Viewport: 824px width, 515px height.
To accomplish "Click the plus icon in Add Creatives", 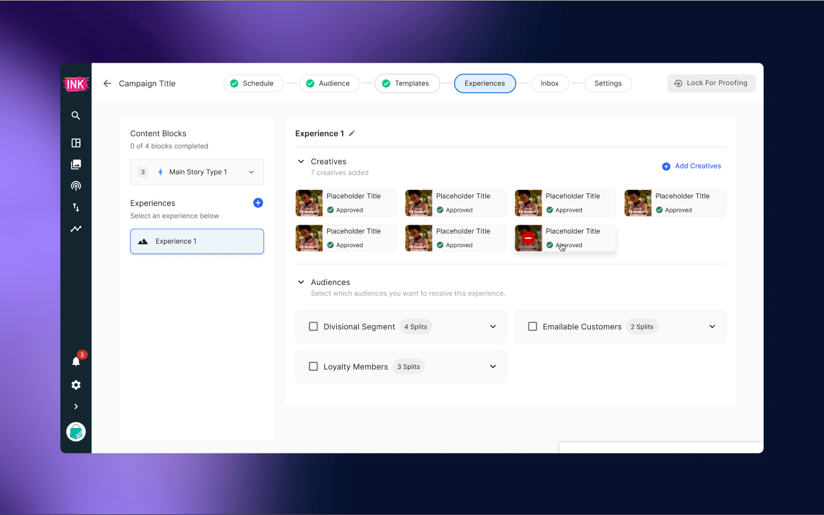I will point(666,166).
